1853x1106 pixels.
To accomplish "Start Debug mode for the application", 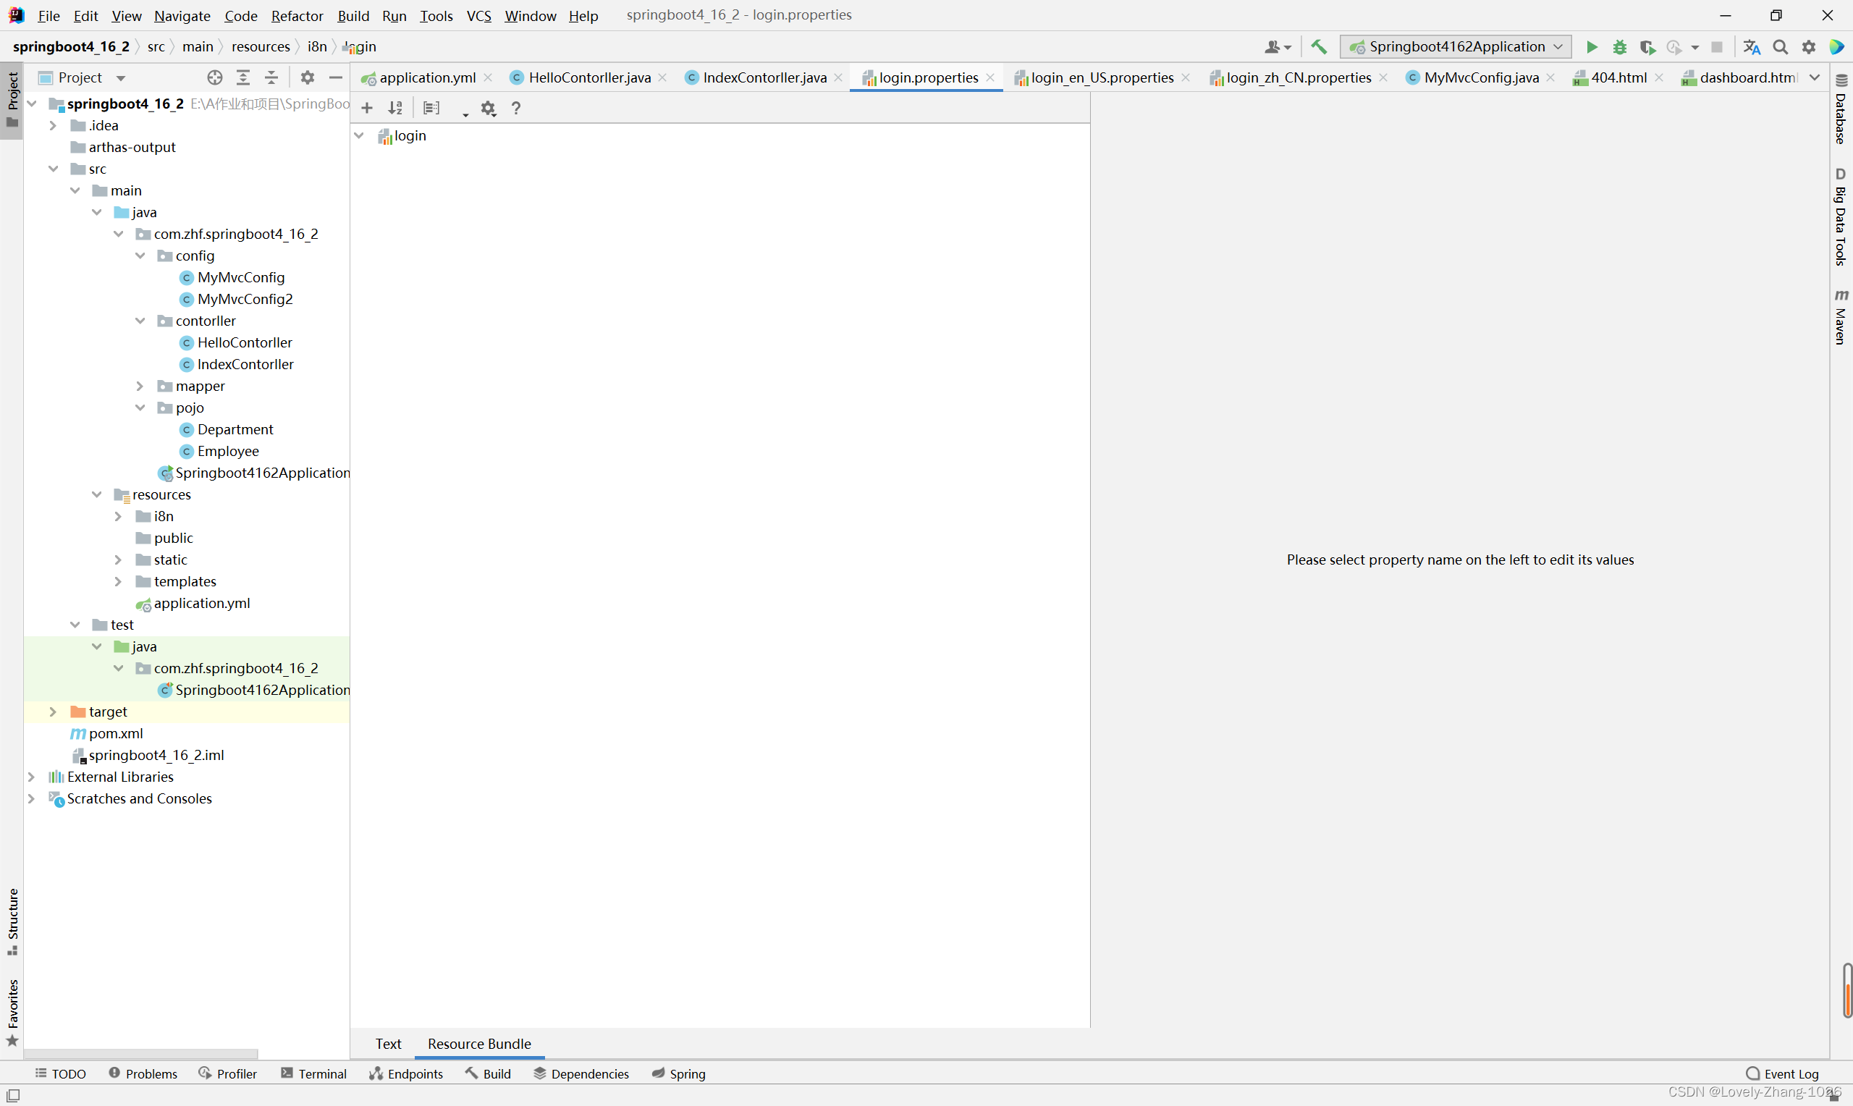I will pyautogui.click(x=1619, y=46).
